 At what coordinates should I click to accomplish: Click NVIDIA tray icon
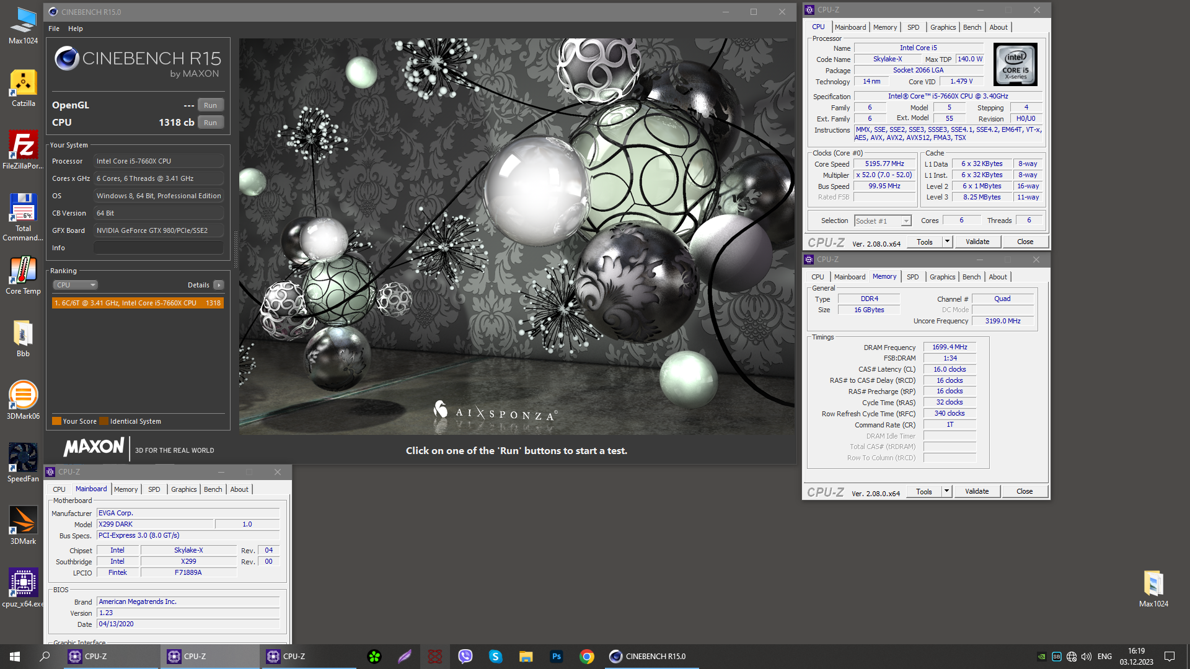(x=1041, y=657)
